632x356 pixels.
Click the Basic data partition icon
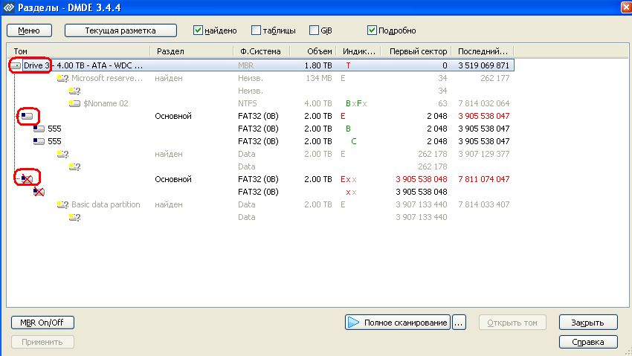click(62, 204)
